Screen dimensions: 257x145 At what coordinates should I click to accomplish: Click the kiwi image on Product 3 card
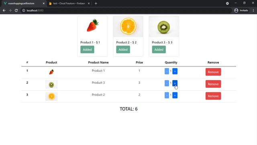pyautogui.click(x=164, y=27)
